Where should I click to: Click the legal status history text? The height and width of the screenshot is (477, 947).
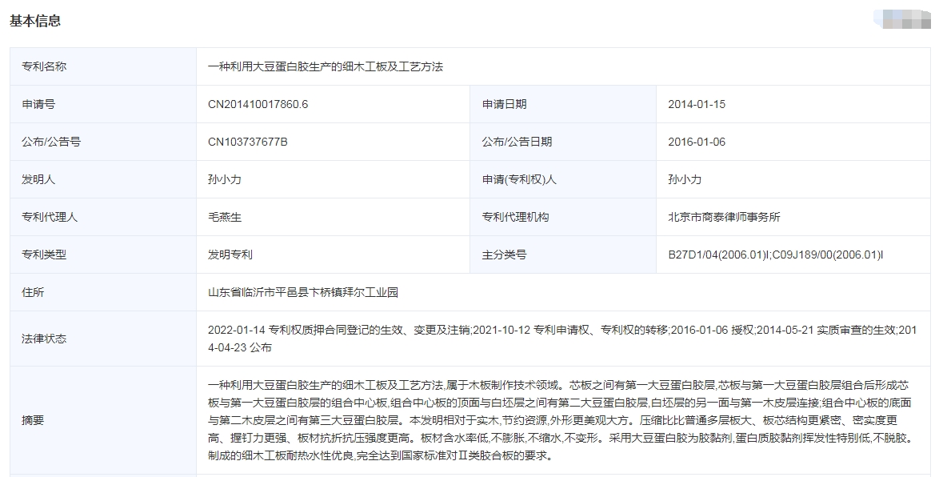coord(560,338)
